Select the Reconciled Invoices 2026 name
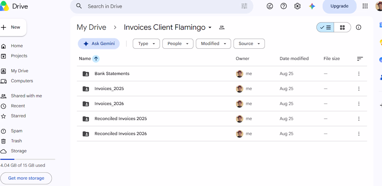Screen dimensions: 382x186 point(121,133)
